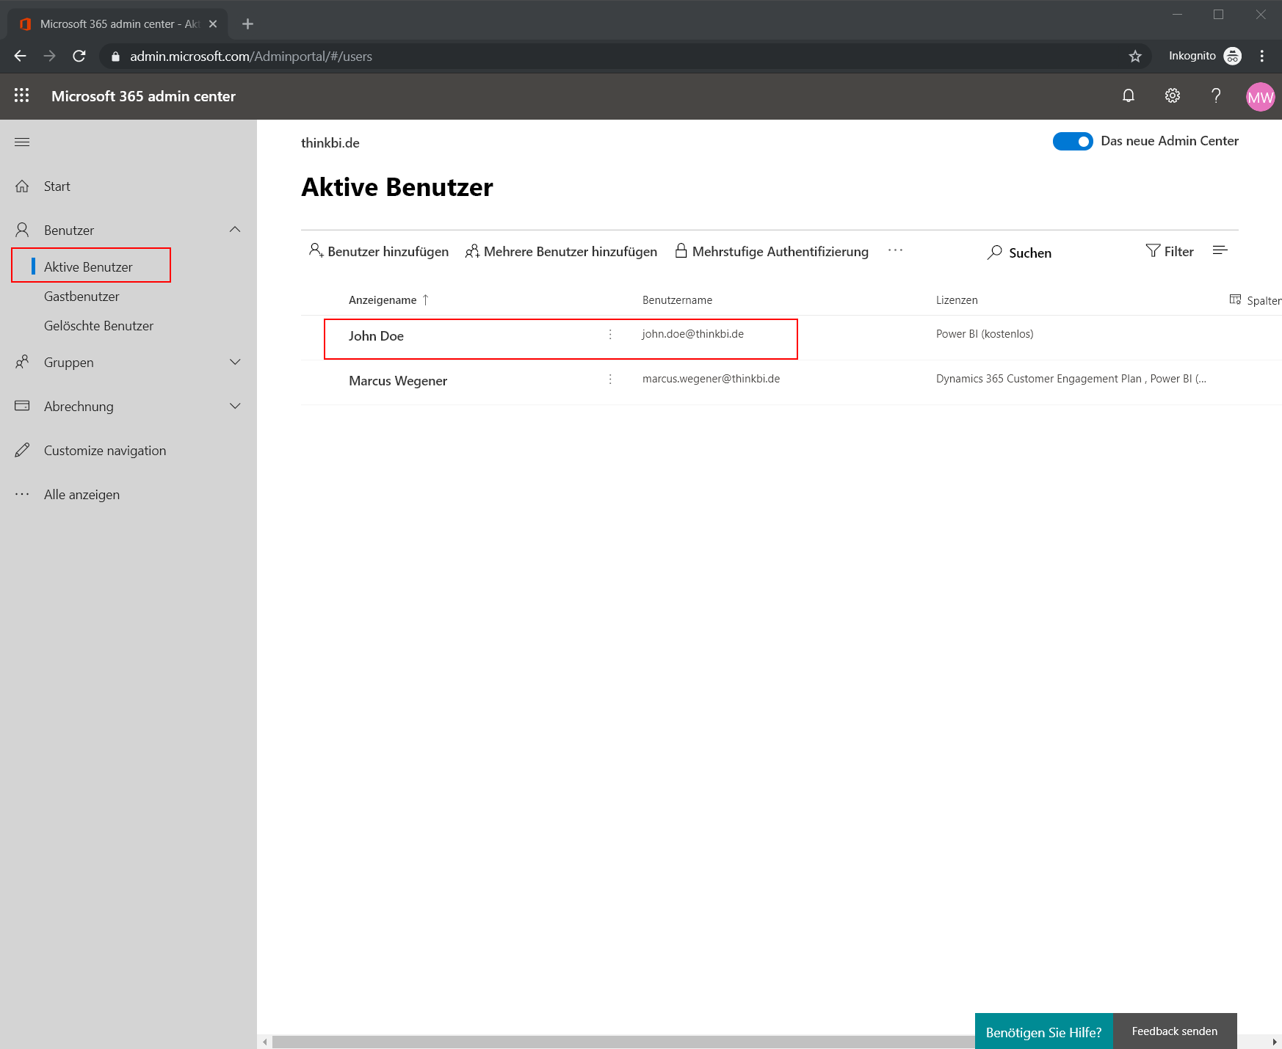Open the list view options icon next to Filter
1282x1049 pixels.
[x=1220, y=250]
